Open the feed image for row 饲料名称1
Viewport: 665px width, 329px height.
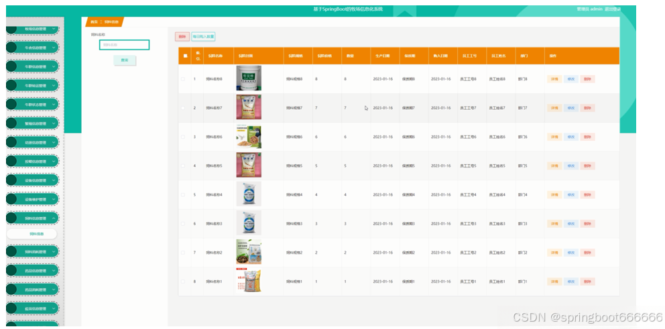point(249,281)
